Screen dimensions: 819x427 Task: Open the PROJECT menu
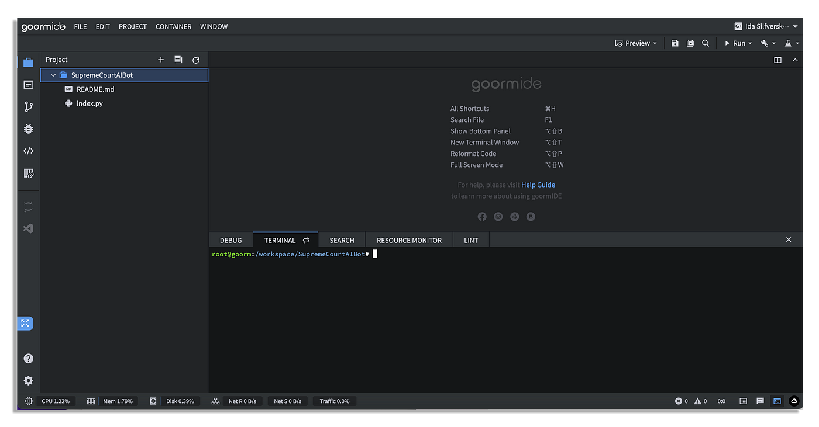(133, 27)
